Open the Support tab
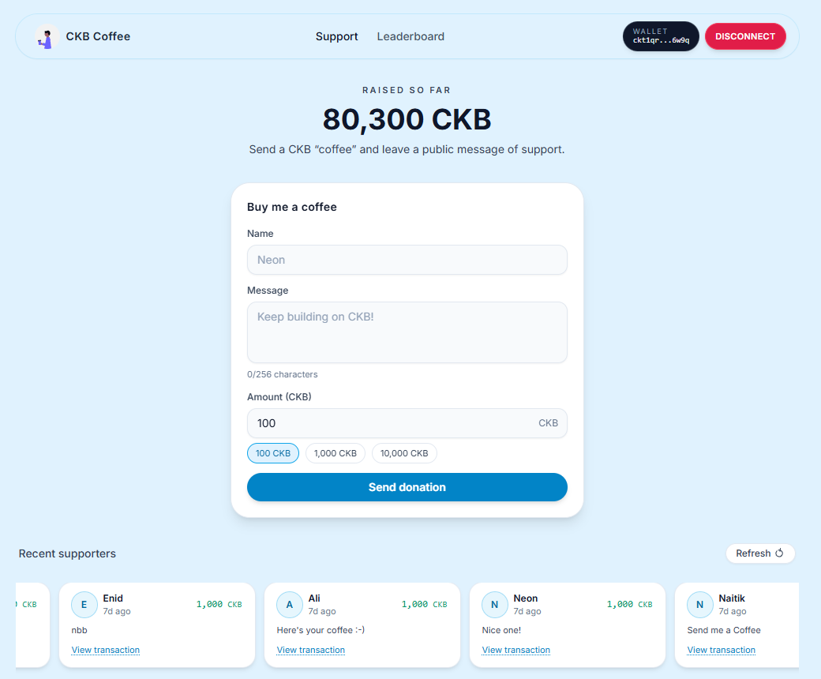The width and height of the screenshot is (821, 679). (337, 36)
